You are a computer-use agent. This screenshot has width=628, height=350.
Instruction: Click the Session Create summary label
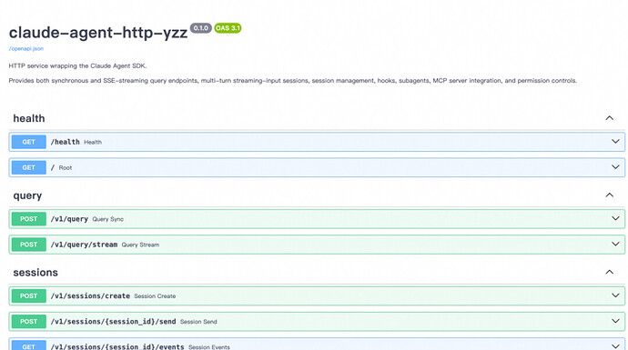point(155,296)
